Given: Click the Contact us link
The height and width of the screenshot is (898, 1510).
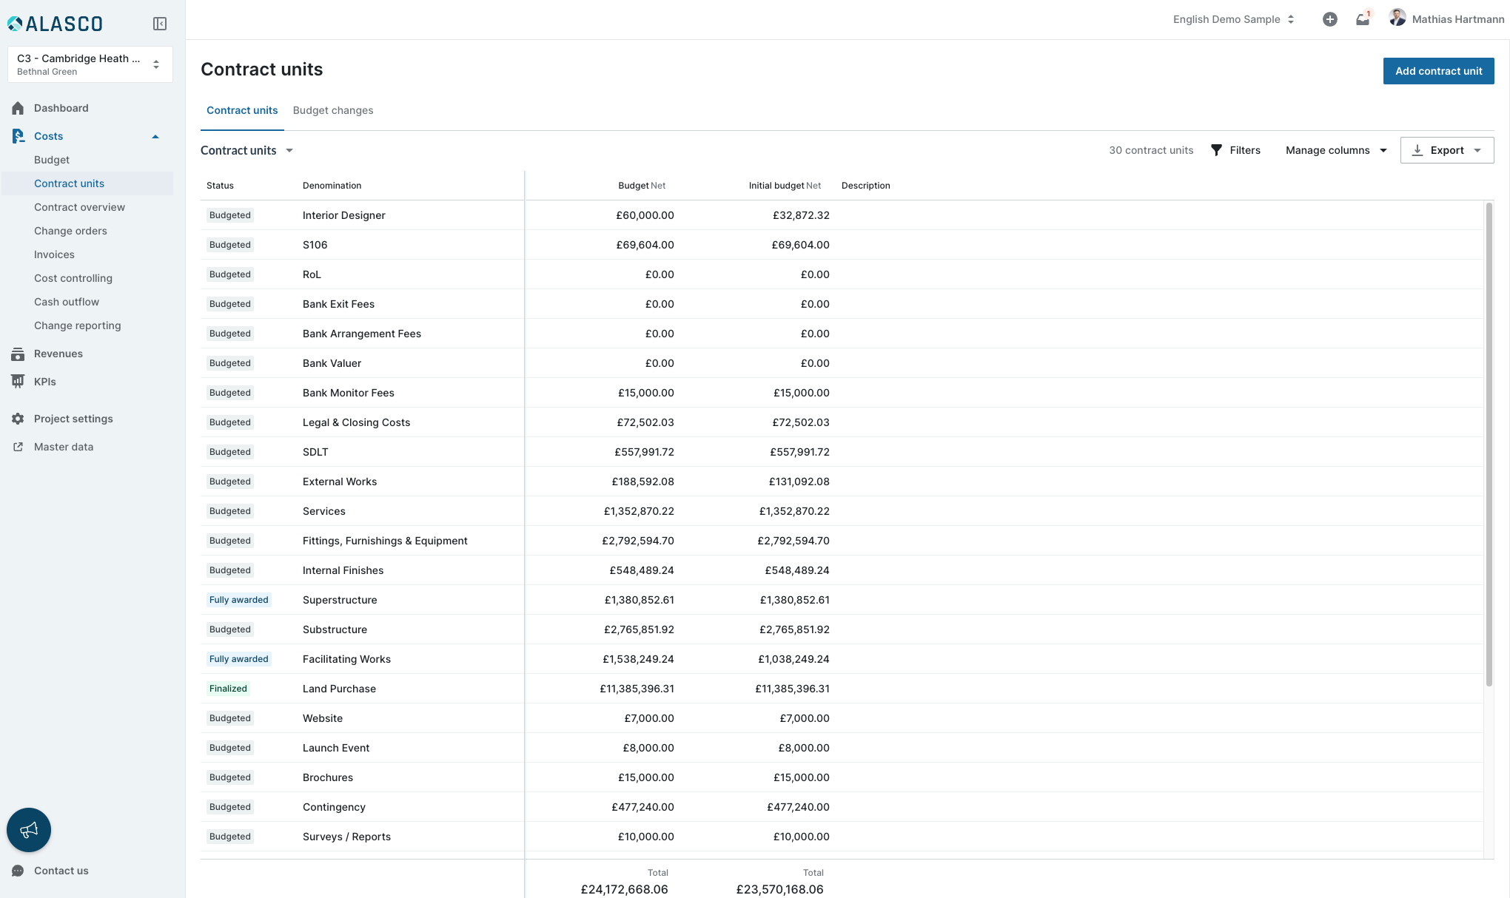Looking at the screenshot, I should 61,871.
